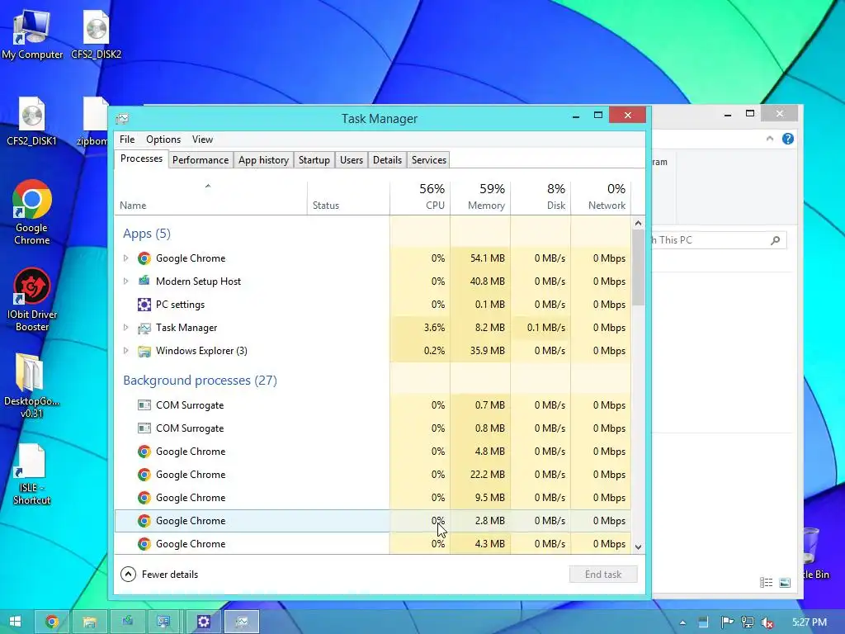Image resolution: width=845 pixels, height=634 pixels.
Task: Open File Explorer from the taskbar
Action: click(x=89, y=622)
